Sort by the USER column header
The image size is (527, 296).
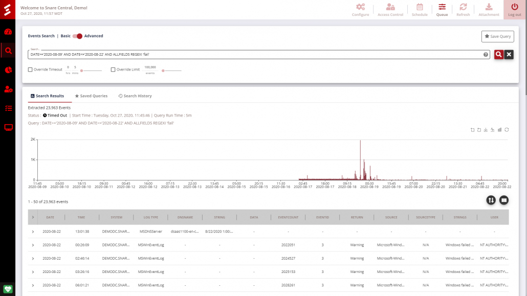[494, 217]
